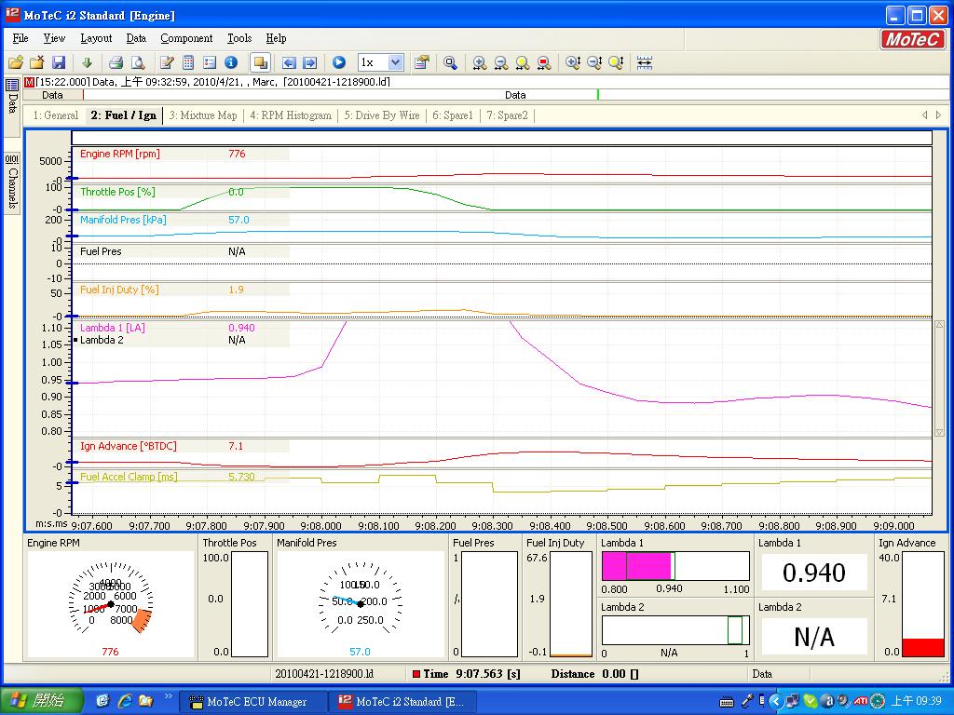
Task: Start playback with the blue play button
Action: point(339,62)
